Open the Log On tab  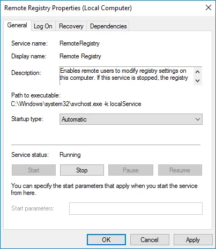(x=43, y=26)
